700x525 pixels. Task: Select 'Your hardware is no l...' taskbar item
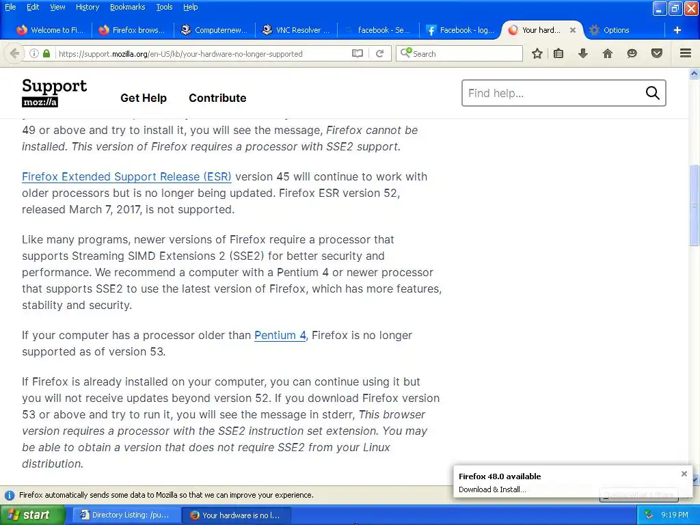point(237,515)
